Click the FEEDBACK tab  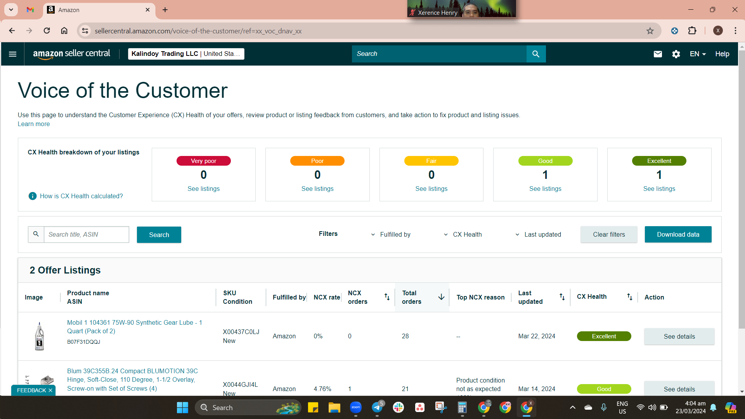point(31,390)
